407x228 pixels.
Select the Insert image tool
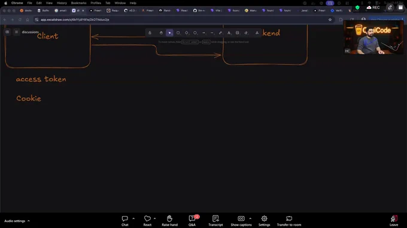coord(238,33)
